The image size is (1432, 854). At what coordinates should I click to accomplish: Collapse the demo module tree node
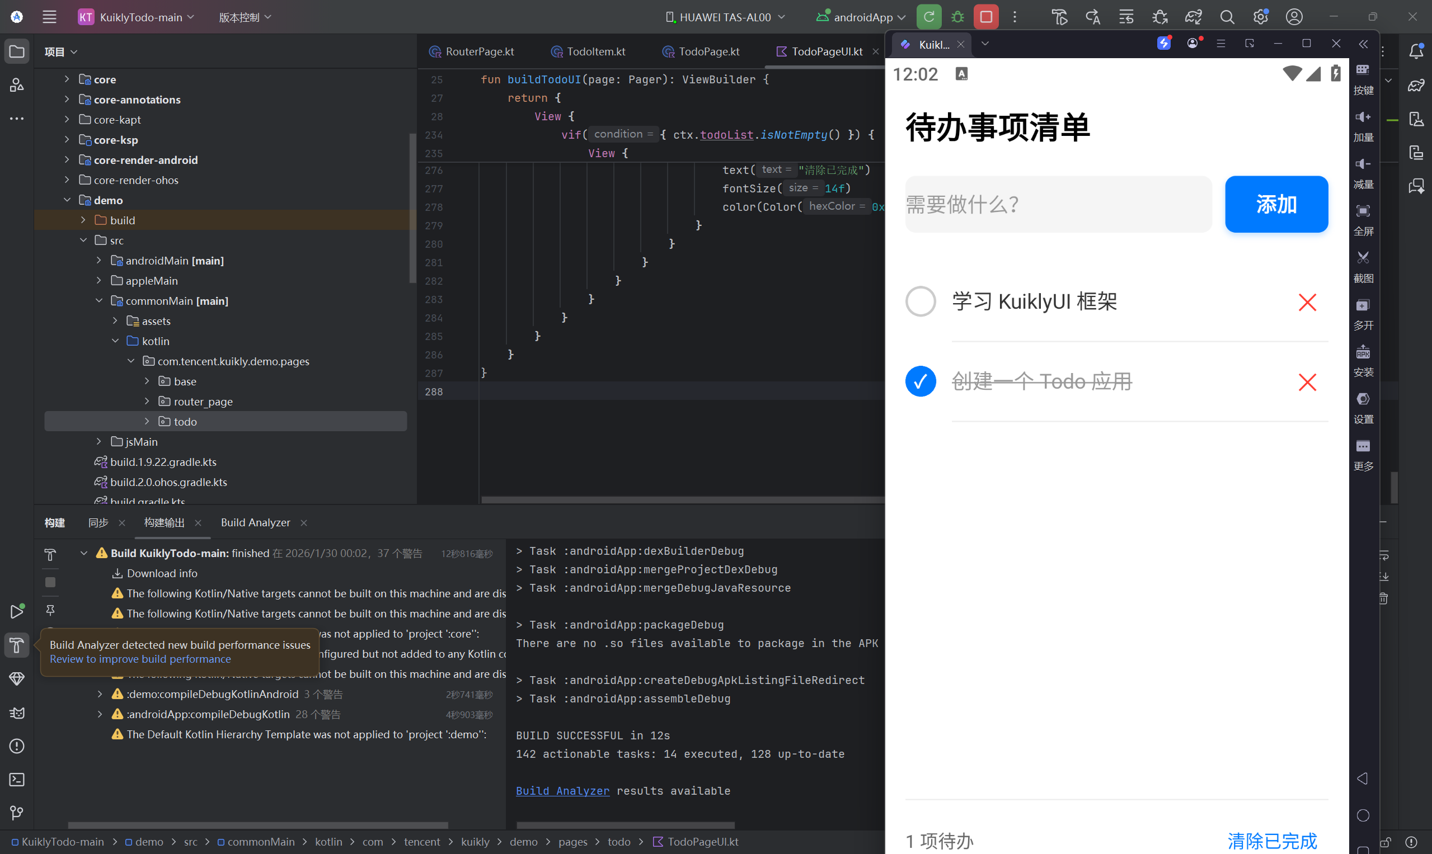[x=67, y=200]
